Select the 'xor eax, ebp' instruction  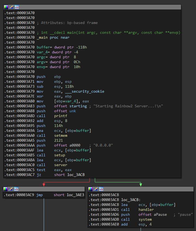click(x=54, y=96)
